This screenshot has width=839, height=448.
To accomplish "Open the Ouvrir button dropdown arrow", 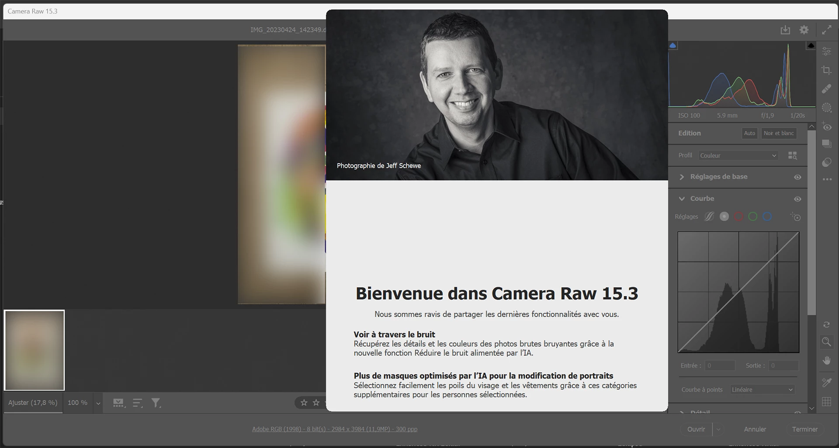I will click(x=718, y=429).
